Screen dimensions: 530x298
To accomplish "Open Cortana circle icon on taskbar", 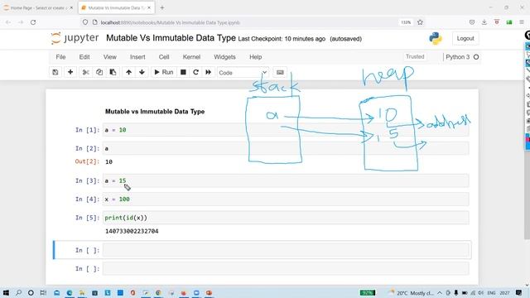I will [31, 292].
